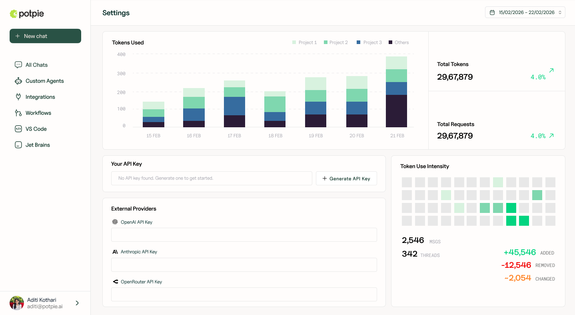Expand the Aditi Kothari profile menu
The height and width of the screenshot is (315, 575).
(77, 303)
